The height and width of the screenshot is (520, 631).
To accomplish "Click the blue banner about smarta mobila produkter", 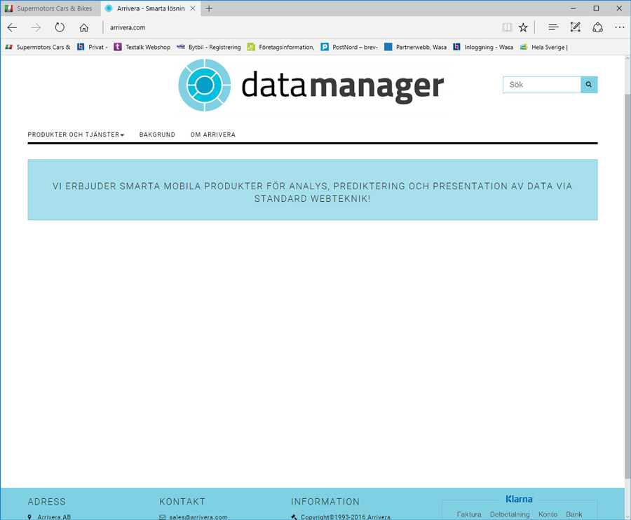I will [312, 189].
